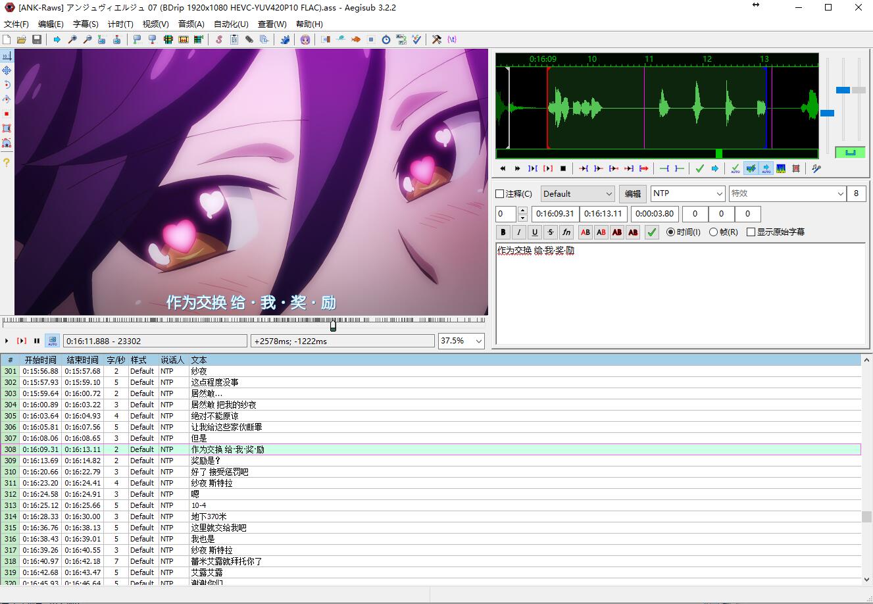This screenshot has height=604, width=873.
Task: Open the Attachments paperclip icon
Action: (x=249, y=39)
